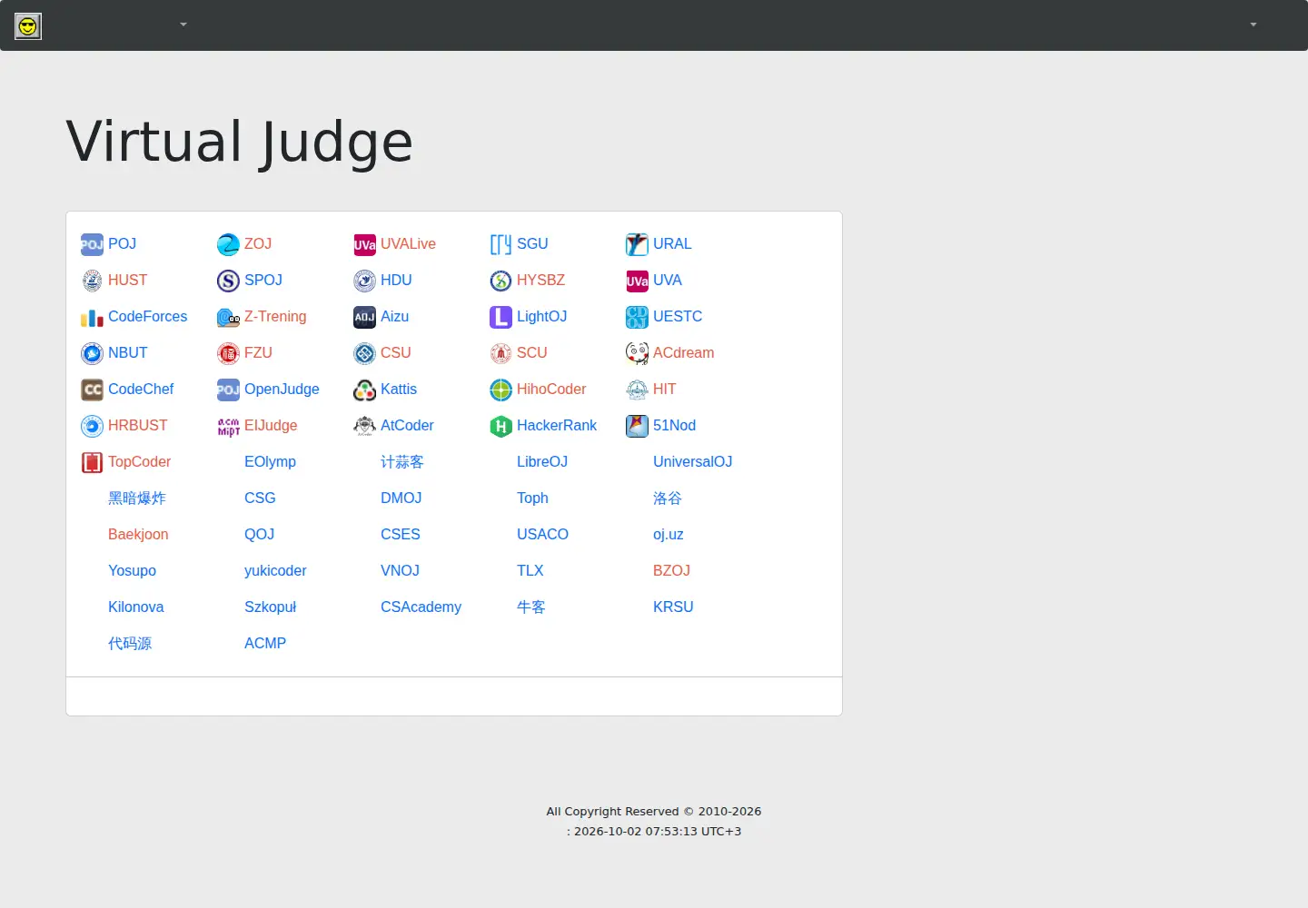Click the Kattis icon
The height and width of the screenshot is (908, 1308).
tap(364, 390)
